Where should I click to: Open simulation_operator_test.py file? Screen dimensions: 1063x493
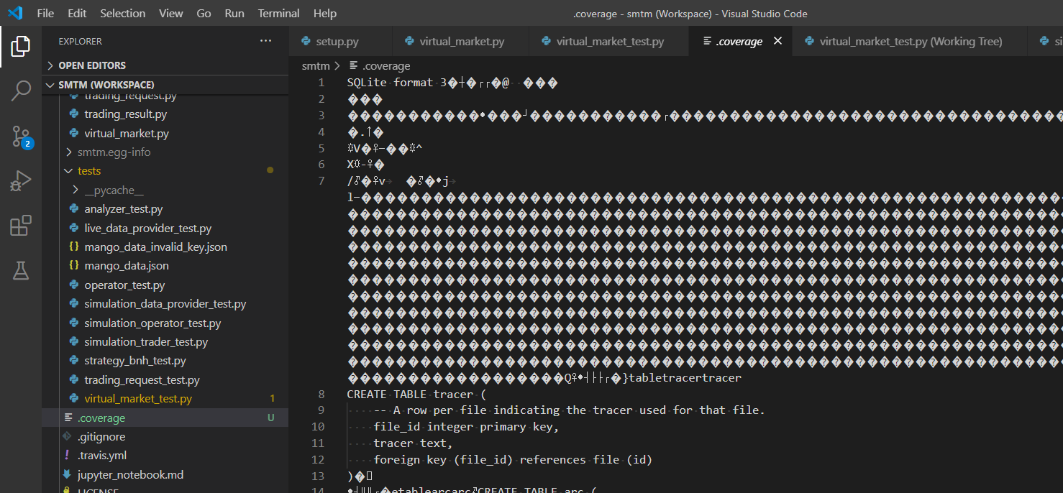165,323
